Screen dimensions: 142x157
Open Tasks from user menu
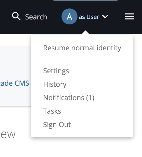pyautogui.click(x=52, y=111)
